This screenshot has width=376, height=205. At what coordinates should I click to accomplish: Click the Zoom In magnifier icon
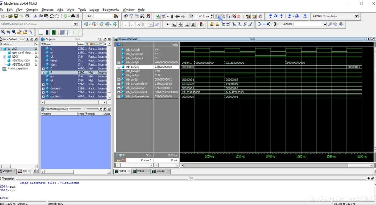(x=3, y=32)
